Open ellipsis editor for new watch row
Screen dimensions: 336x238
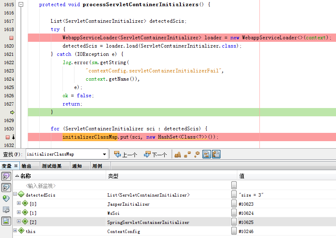pyautogui.click(x=234, y=185)
